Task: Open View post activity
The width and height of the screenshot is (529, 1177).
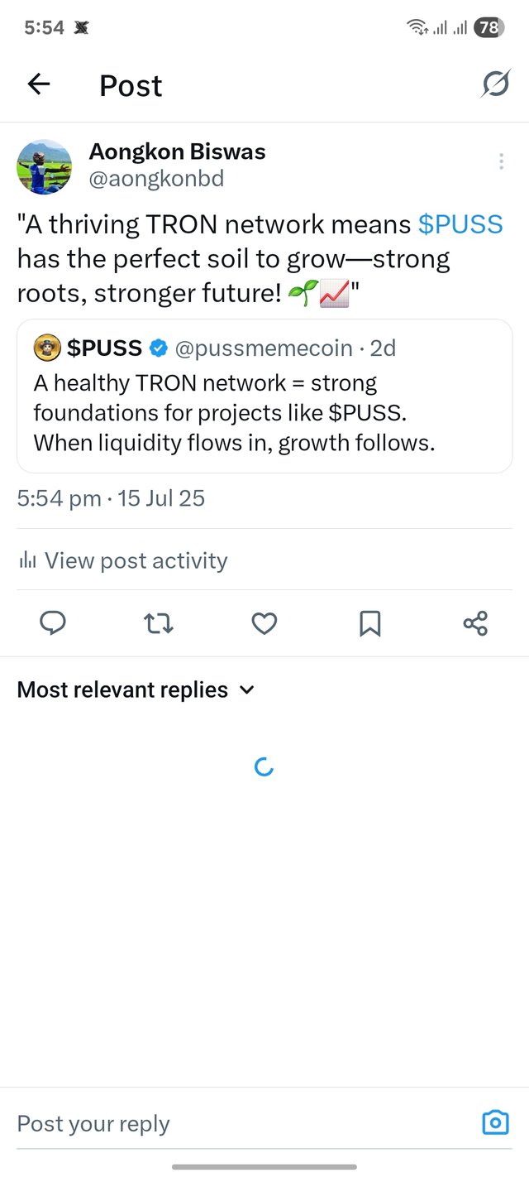Action: 122,560
